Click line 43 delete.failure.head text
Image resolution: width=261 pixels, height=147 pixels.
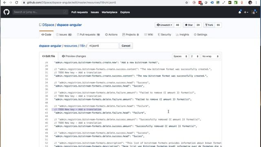pyautogui.click(x=100, y=113)
